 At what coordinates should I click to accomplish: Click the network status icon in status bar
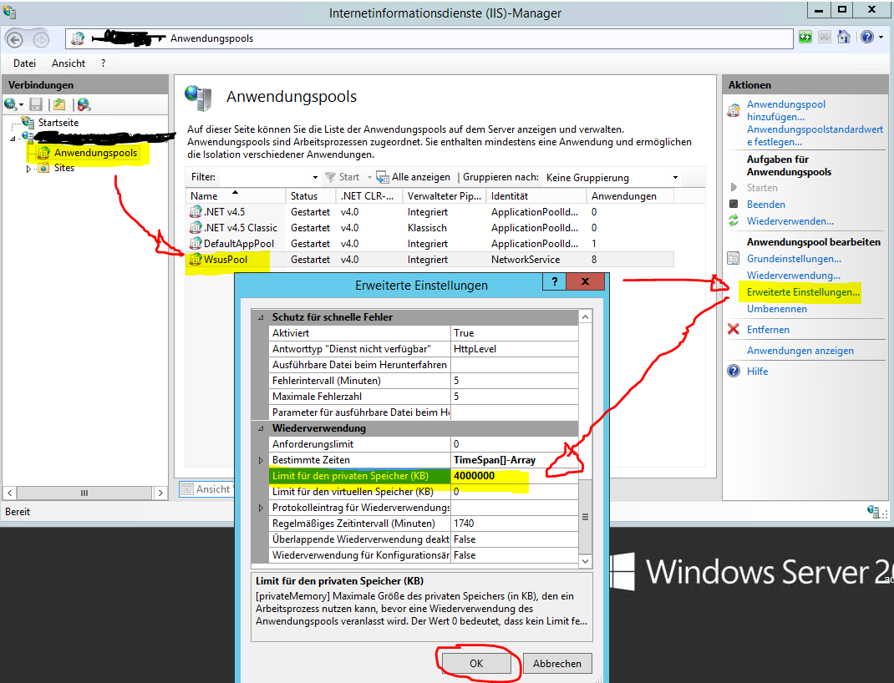[873, 511]
